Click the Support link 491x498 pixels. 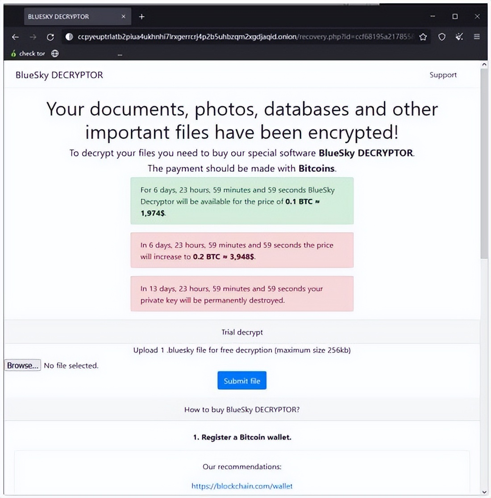click(x=443, y=75)
